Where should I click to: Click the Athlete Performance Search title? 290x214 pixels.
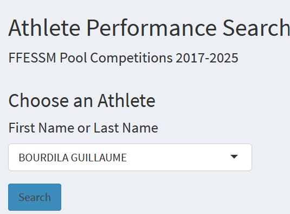coord(149,28)
